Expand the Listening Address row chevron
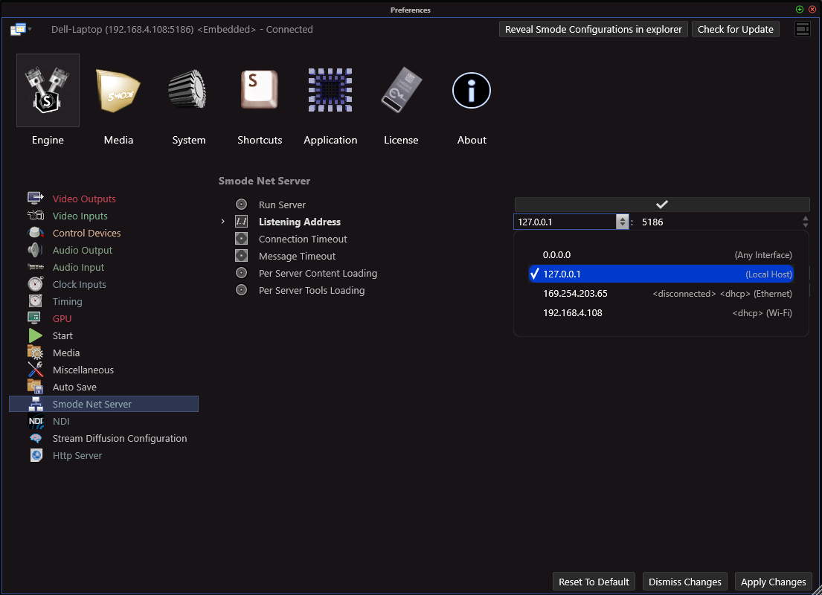Viewport: 822px width, 595px height. pos(223,222)
